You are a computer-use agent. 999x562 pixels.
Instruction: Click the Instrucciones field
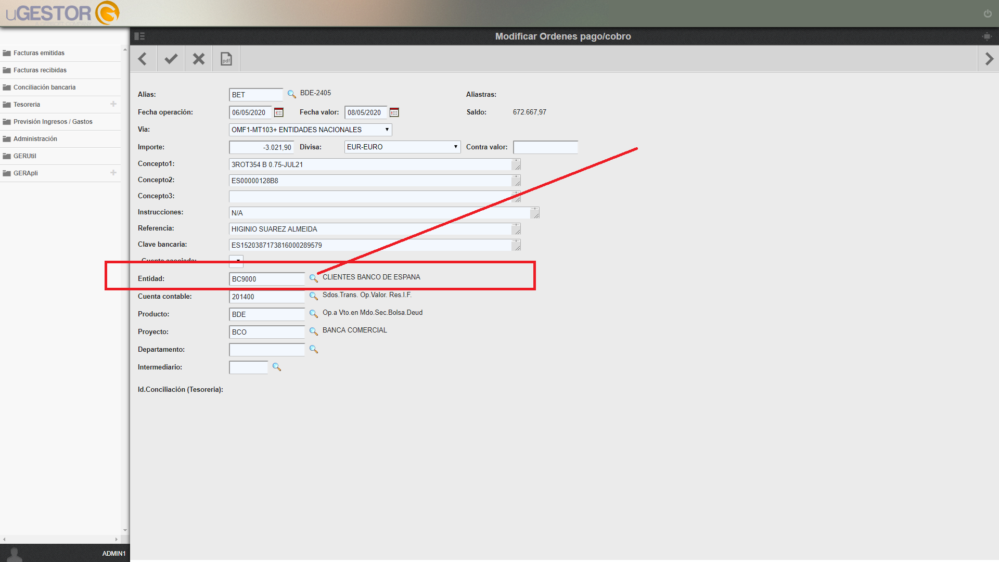(x=384, y=213)
